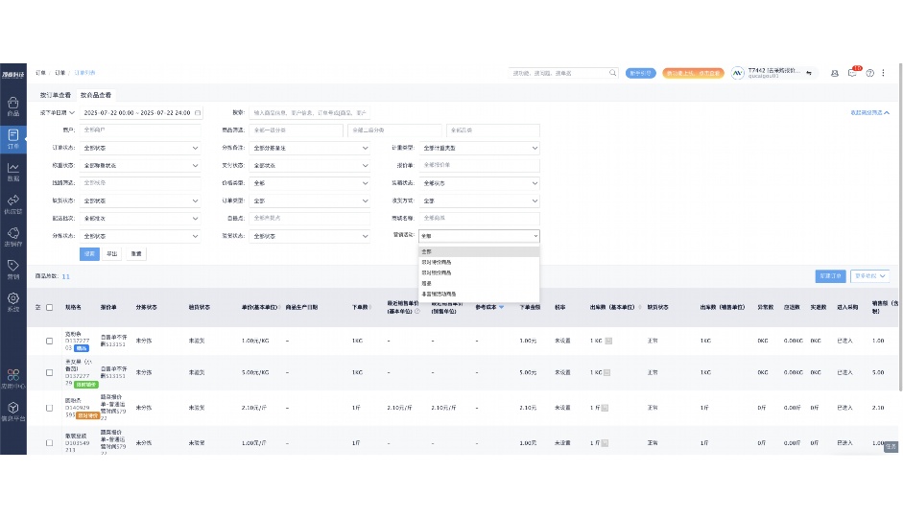Image resolution: width=903 pixels, height=519 pixels.
Task: Open 系统 settings gear in sidebar
Action: (x=13, y=301)
